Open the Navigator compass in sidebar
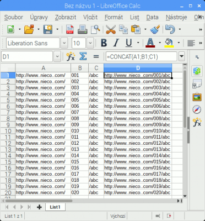 click(x=197, y=109)
